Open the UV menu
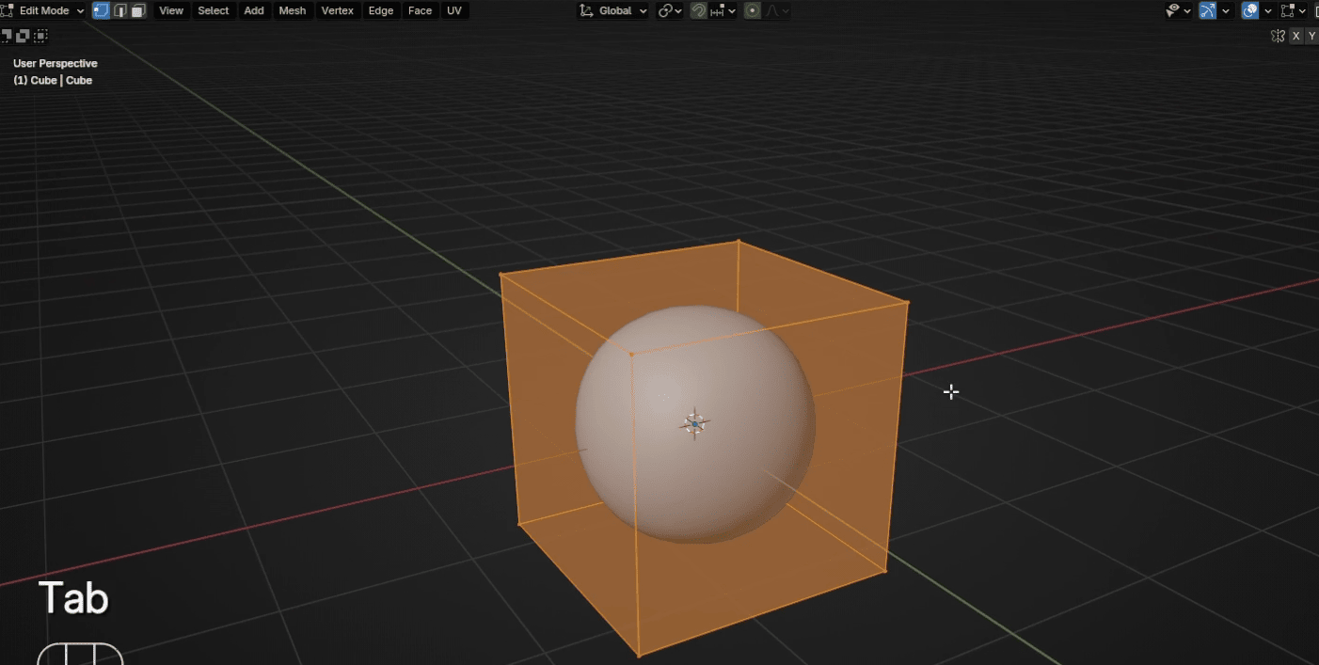This screenshot has width=1319, height=665. coord(454,10)
